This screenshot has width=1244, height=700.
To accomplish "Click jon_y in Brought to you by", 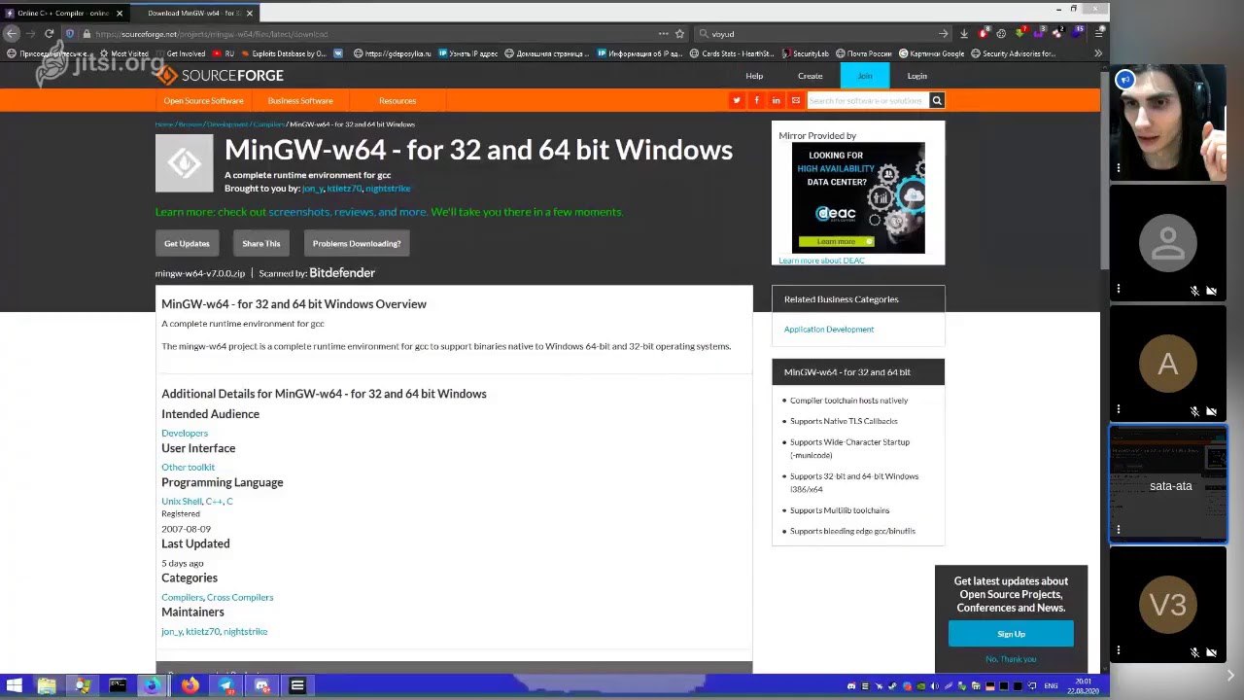I will click(x=312, y=189).
